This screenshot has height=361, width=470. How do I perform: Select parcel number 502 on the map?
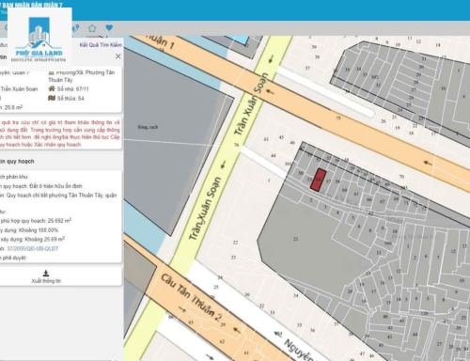point(375,77)
